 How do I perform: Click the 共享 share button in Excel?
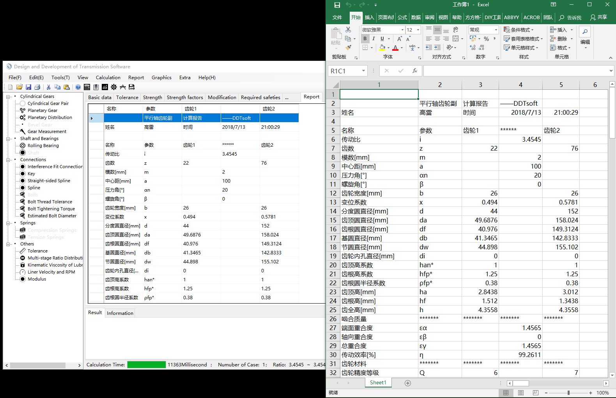tap(599, 18)
